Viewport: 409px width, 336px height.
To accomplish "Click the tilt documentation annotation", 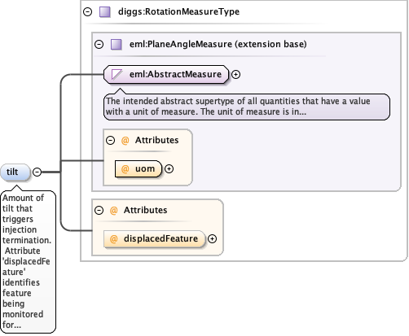I will [29, 262].
